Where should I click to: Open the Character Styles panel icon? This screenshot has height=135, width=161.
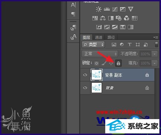73,37
